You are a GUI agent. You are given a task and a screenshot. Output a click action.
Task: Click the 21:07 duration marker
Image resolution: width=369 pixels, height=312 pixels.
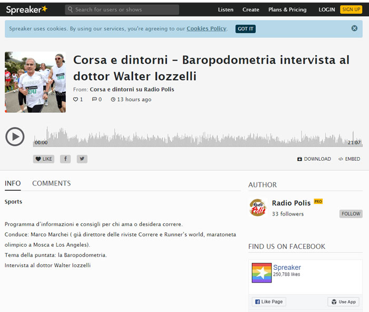(x=354, y=143)
